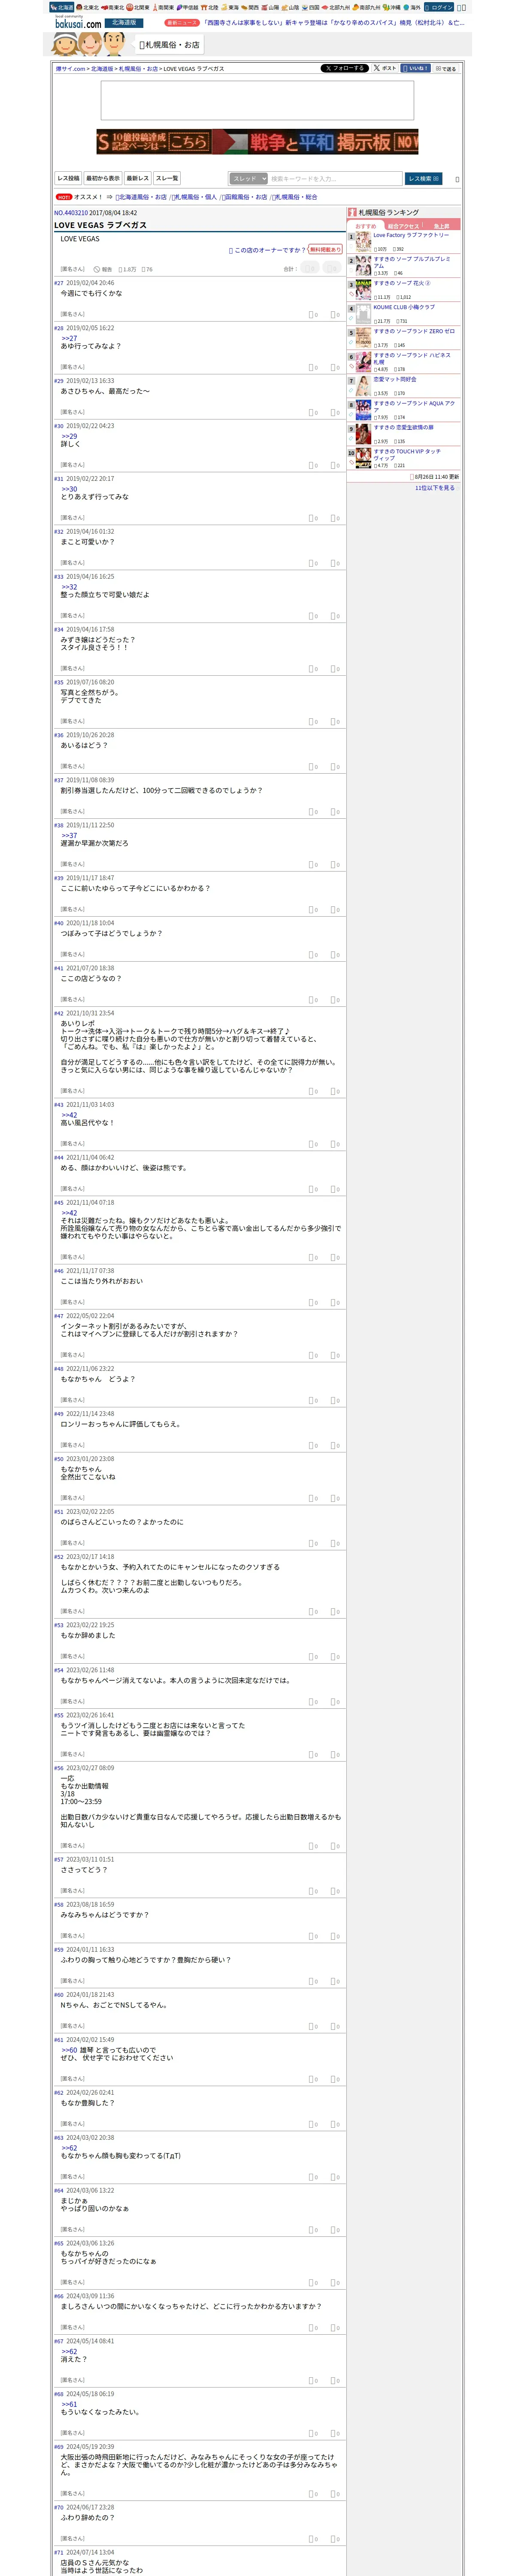Click post number #42
Image resolution: width=515 pixels, height=2576 pixels.
pyautogui.click(x=59, y=1013)
